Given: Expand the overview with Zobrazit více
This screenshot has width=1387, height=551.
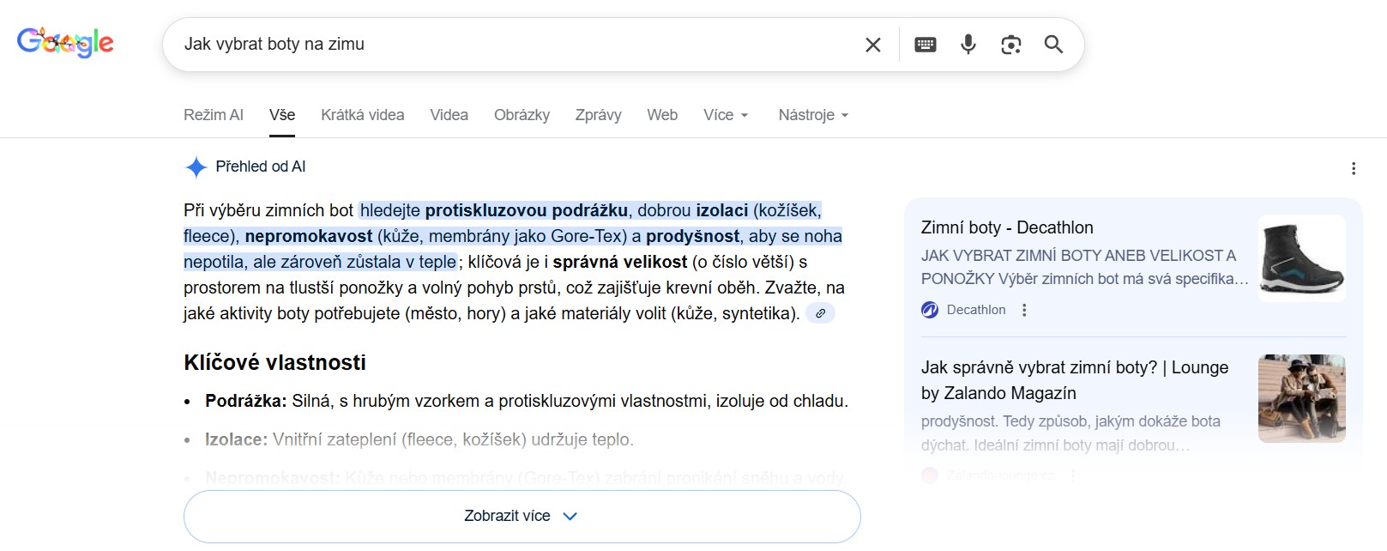Looking at the screenshot, I should click(522, 517).
